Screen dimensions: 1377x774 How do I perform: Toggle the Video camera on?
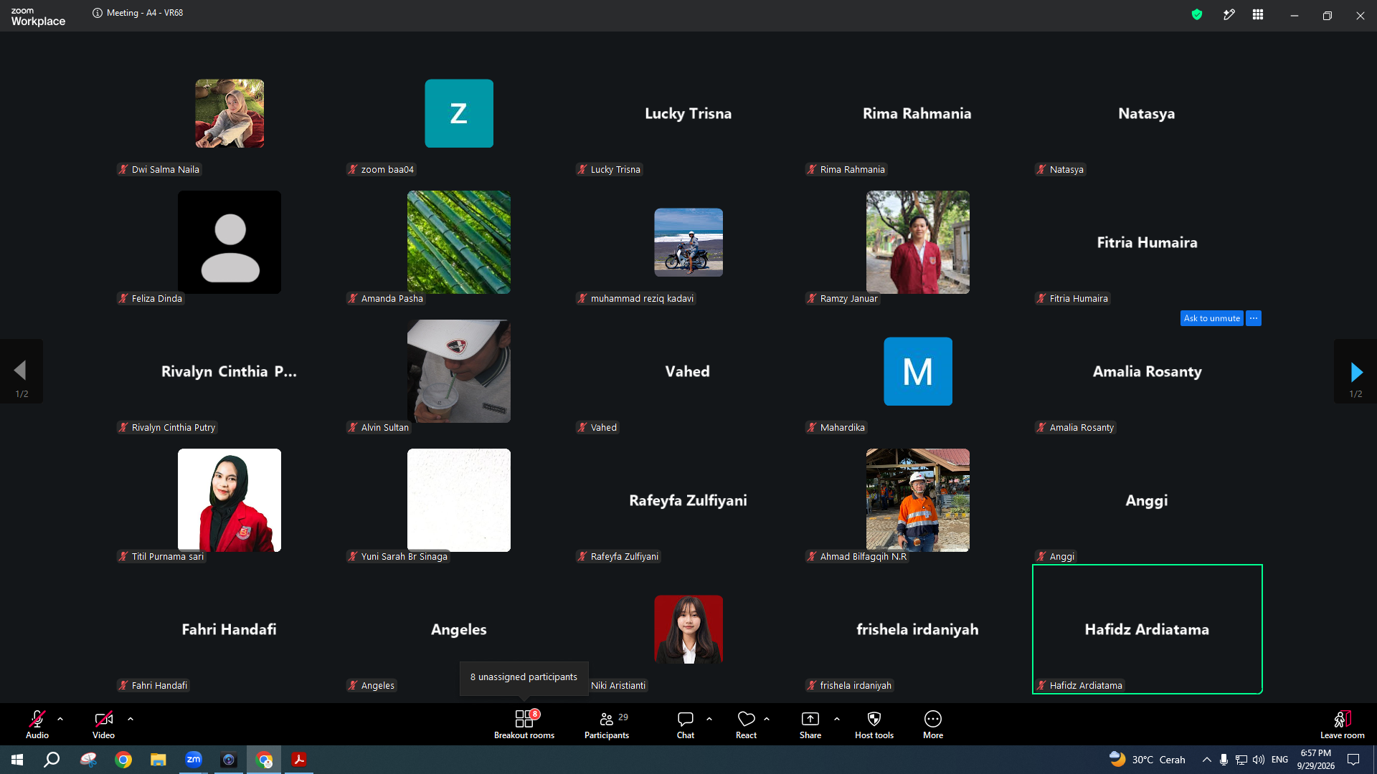point(103,725)
